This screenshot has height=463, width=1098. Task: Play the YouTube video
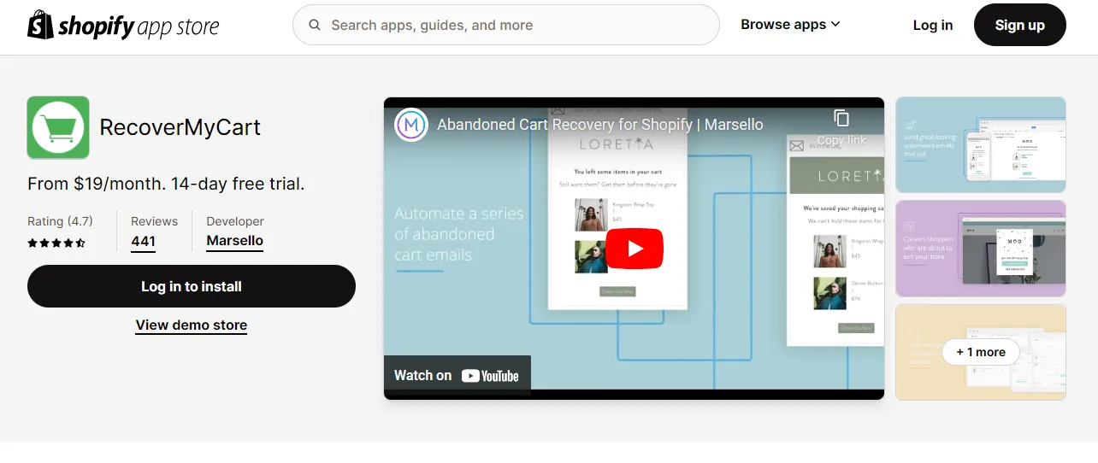click(x=635, y=249)
